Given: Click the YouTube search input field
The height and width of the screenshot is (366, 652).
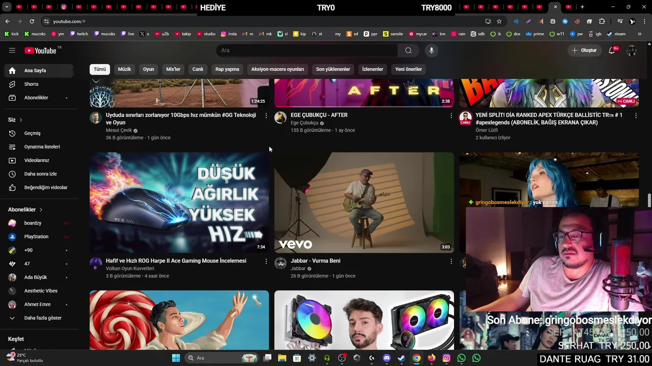Looking at the screenshot, I should pyautogui.click(x=307, y=50).
